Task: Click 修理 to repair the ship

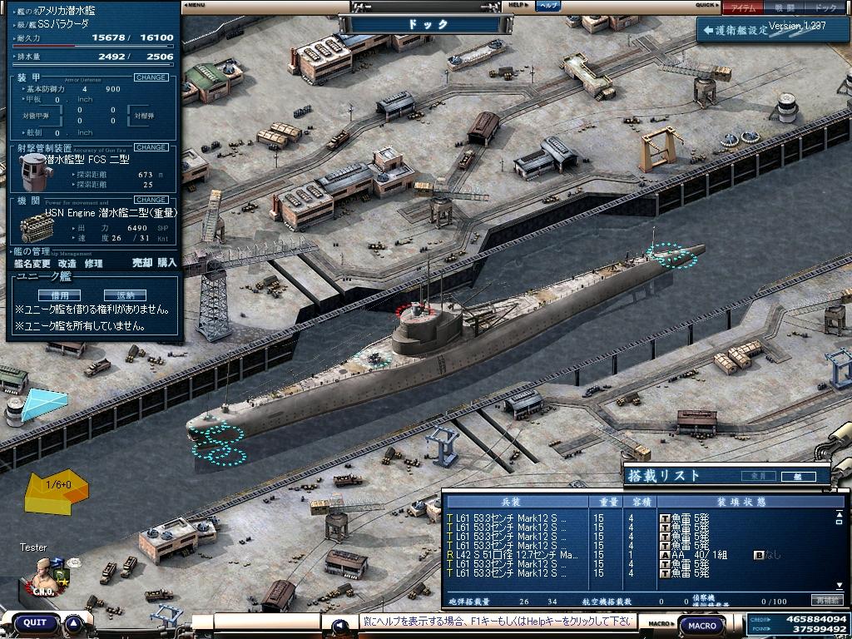Action: pyautogui.click(x=93, y=264)
